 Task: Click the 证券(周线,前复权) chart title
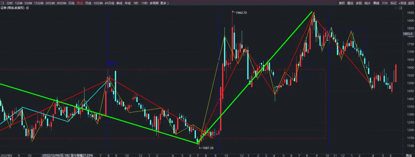tap(12, 8)
